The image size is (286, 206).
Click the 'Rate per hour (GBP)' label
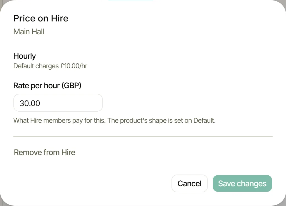pos(47,86)
